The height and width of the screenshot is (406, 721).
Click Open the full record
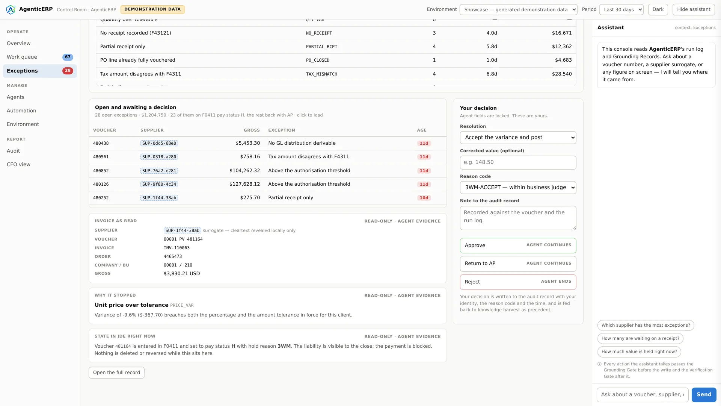pos(116,373)
